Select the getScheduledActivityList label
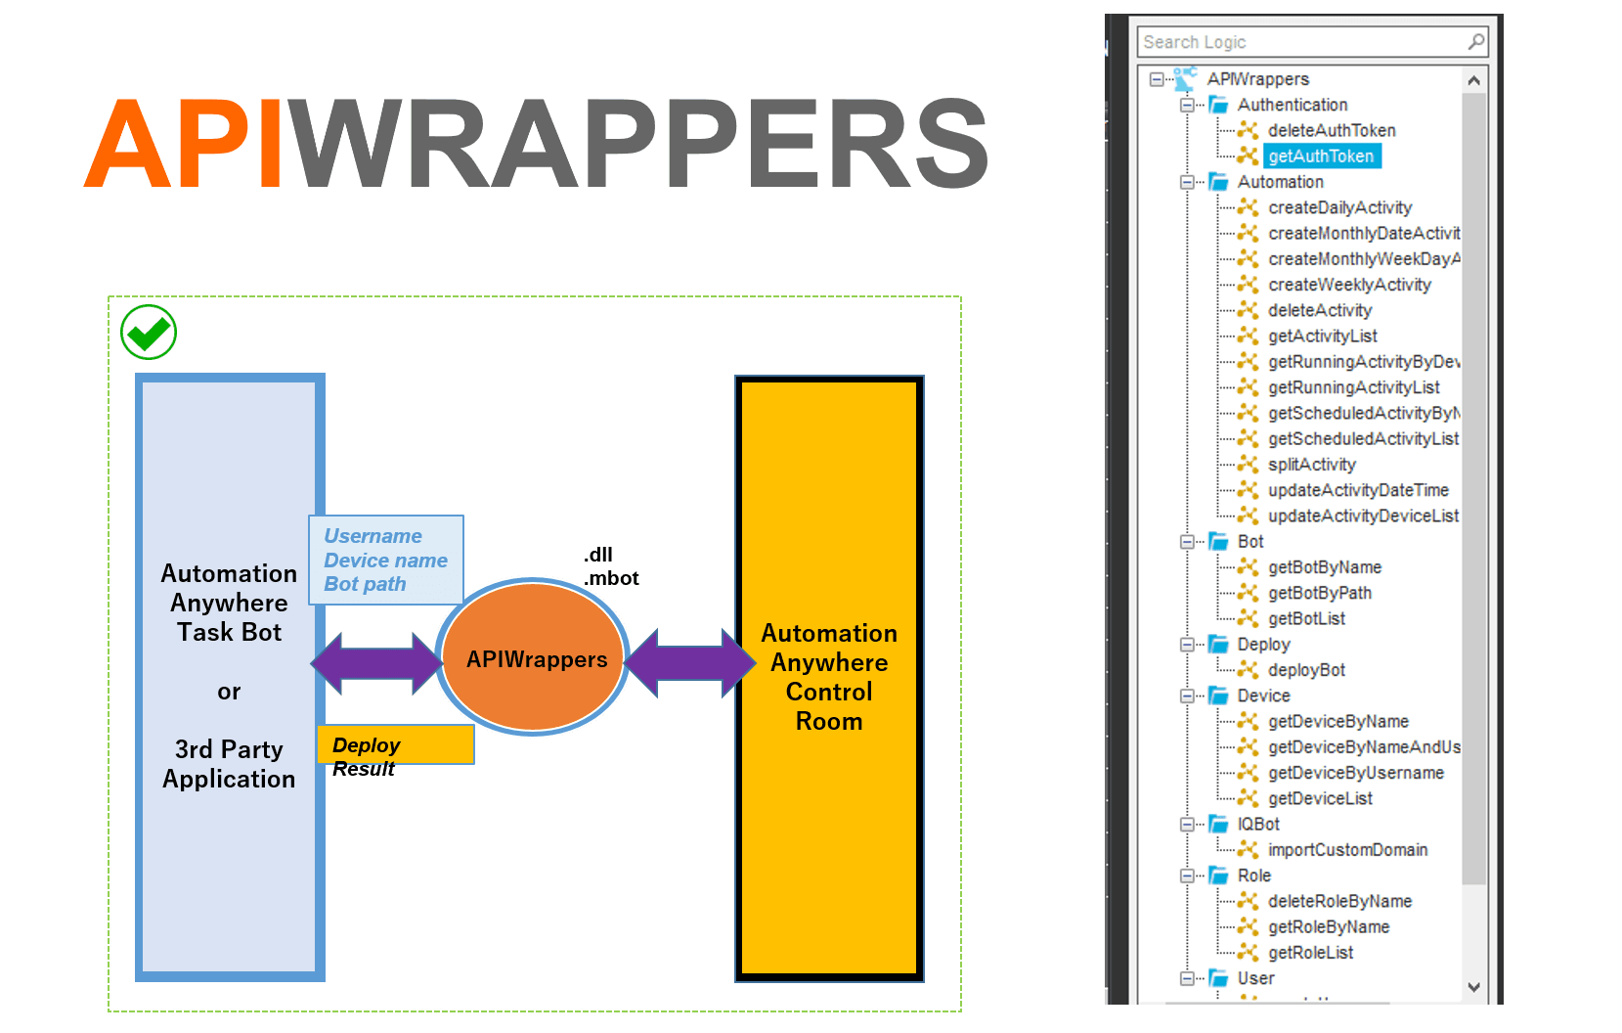This screenshot has width=1622, height=1033. [1364, 438]
